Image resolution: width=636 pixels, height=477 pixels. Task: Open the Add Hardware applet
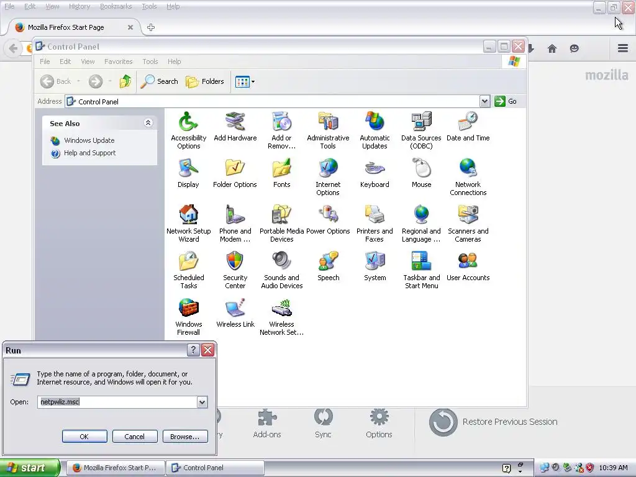tap(235, 127)
